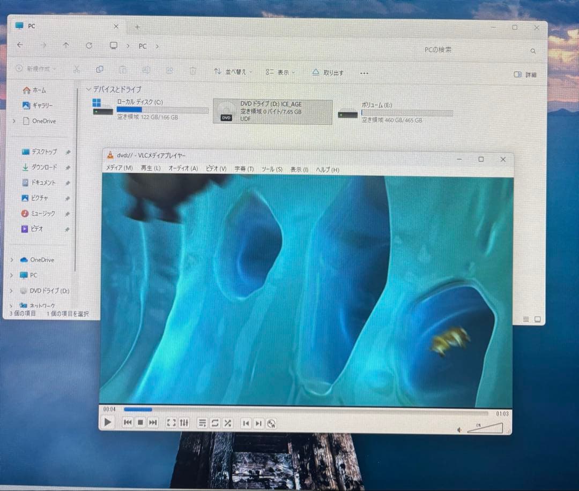Open the VLC DVD menu button

(271, 424)
